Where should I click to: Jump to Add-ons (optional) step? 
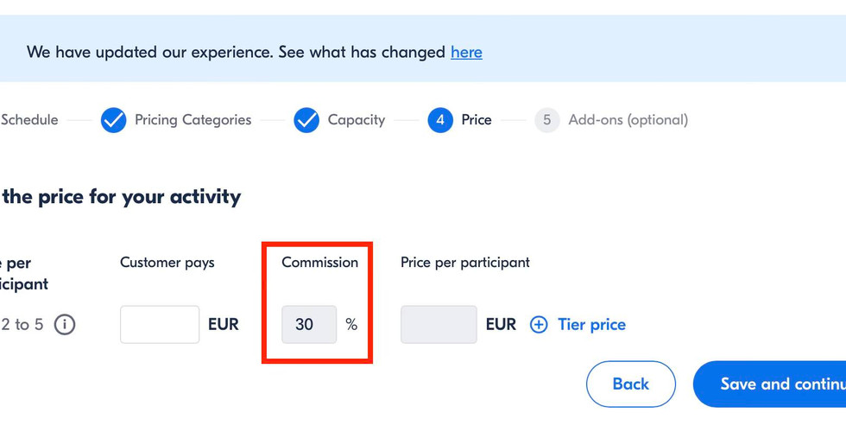pyautogui.click(x=628, y=120)
